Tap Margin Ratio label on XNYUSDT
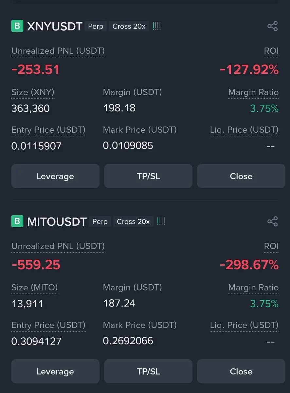 (x=253, y=92)
